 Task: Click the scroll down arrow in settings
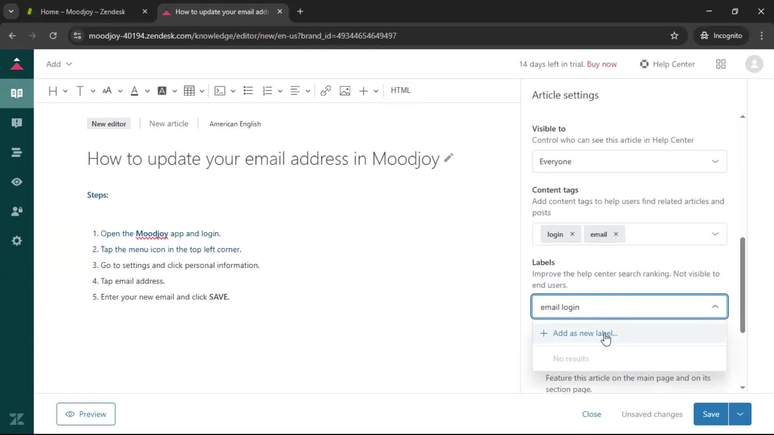(743, 387)
